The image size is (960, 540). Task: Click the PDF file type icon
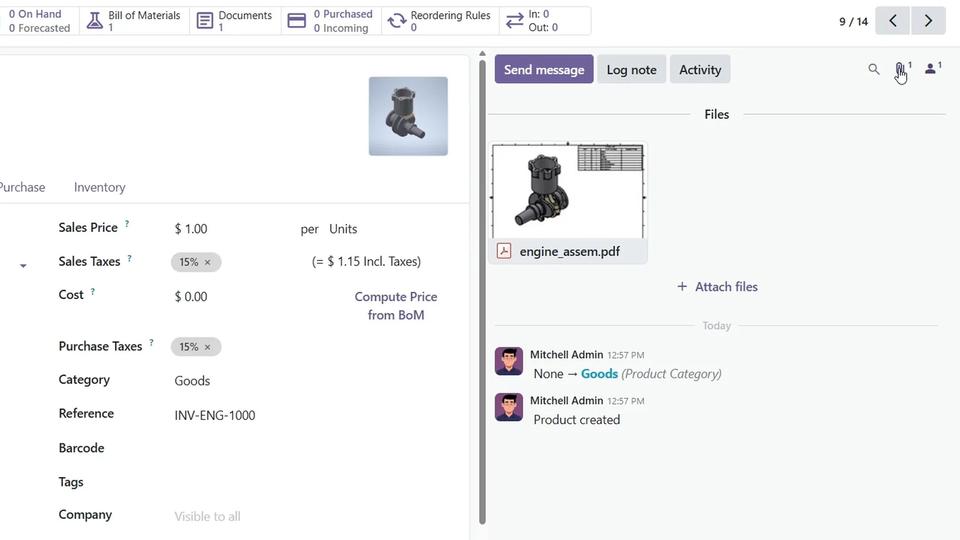(x=504, y=251)
